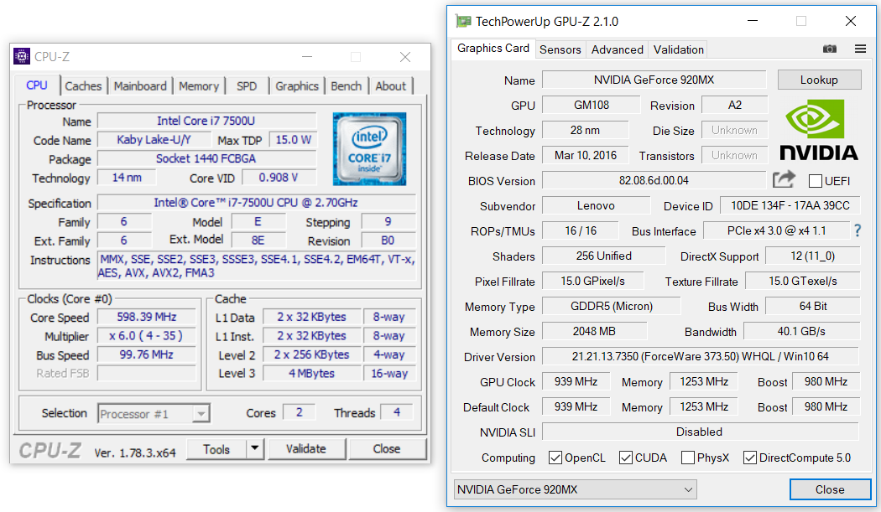Click the Package value Socket 1440 FCBGA
The height and width of the screenshot is (512, 881).
point(206,159)
